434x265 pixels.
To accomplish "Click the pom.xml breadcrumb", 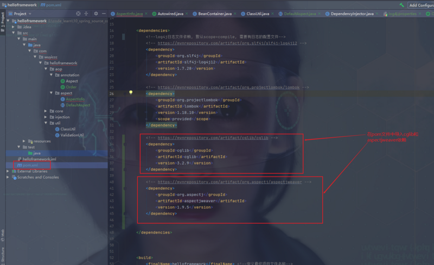I will tap(51, 5).
